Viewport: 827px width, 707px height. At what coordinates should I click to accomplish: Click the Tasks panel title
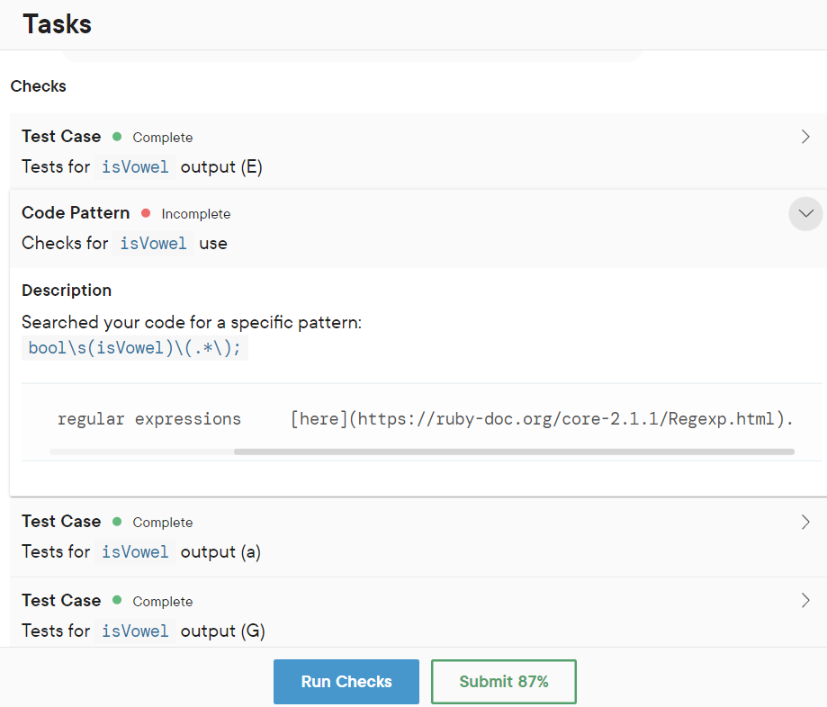click(57, 24)
